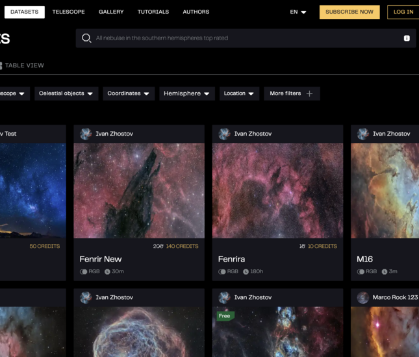Navigate to Tutorials
419x357 pixels.
[x=153, y=12]
